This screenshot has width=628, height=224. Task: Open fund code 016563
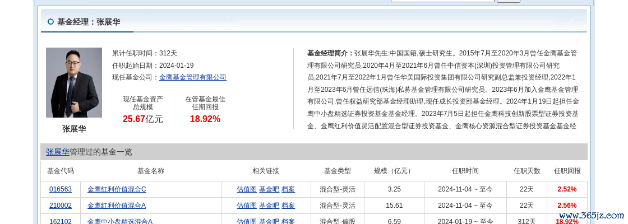[x=61, y=189]
